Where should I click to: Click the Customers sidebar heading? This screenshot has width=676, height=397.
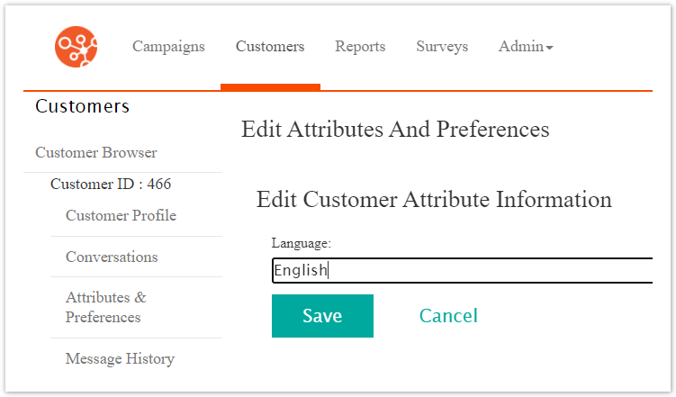click(x=83, y=106)
